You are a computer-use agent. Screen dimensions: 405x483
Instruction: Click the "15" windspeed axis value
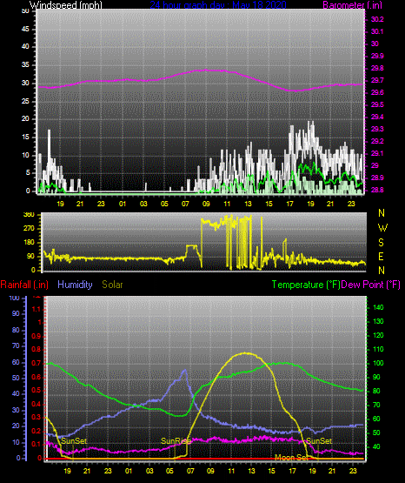25,138
